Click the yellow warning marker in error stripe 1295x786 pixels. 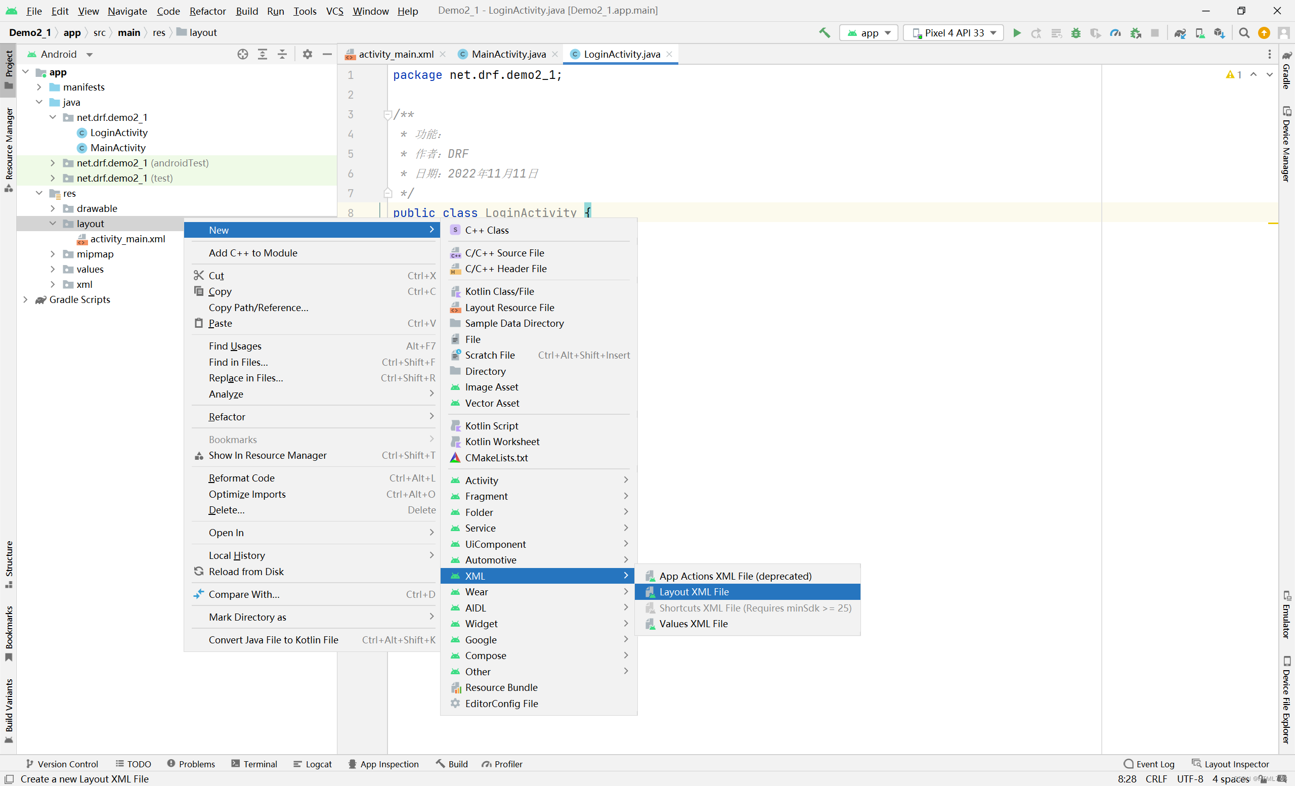click(x=1273, y=223)
